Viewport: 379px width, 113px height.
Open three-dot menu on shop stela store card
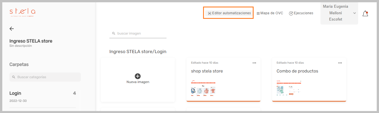point(254,63)
